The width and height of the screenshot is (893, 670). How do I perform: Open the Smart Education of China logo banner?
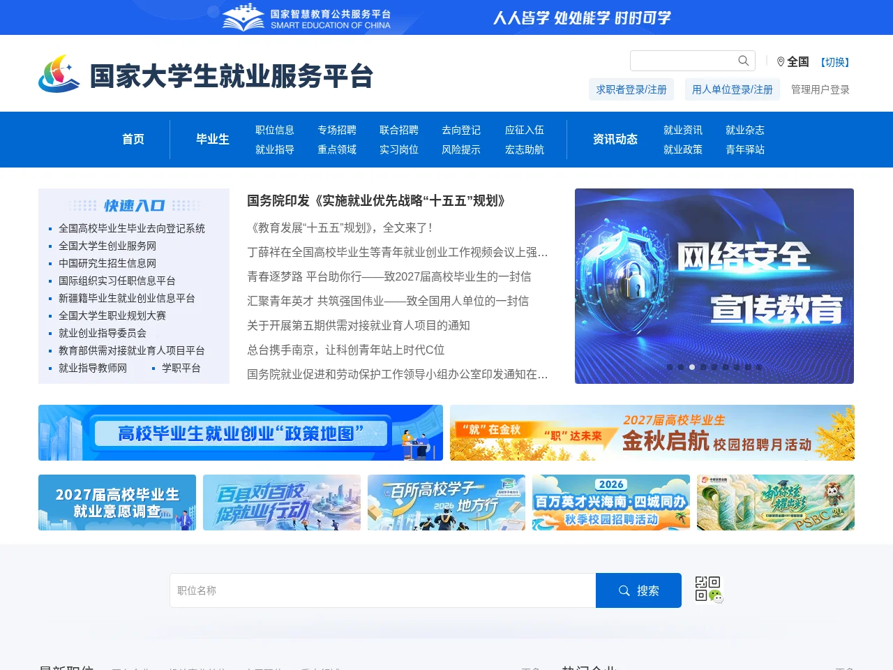306,17
